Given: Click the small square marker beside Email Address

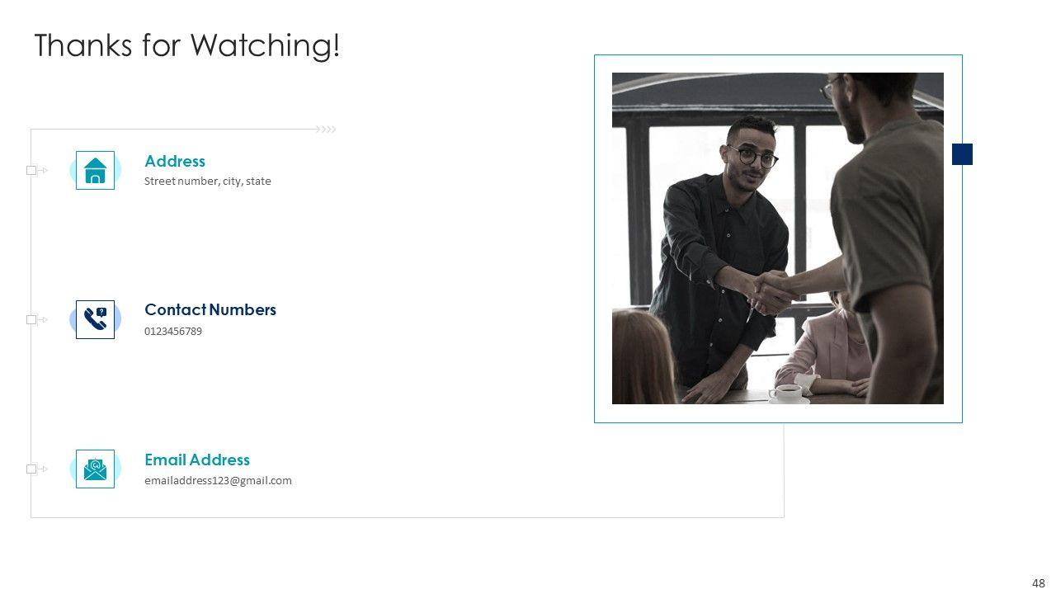Looking at the screenshot, I should tap(31, 469).
